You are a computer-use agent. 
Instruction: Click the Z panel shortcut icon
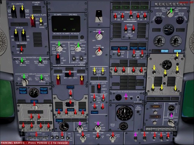pos(160,4)
